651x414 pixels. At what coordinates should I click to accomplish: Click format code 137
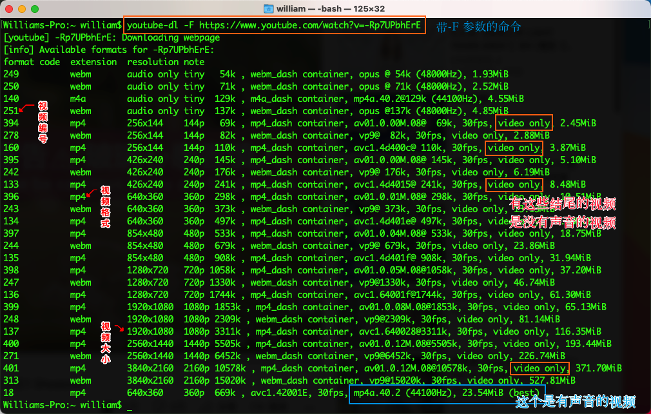tap(11, 332)
